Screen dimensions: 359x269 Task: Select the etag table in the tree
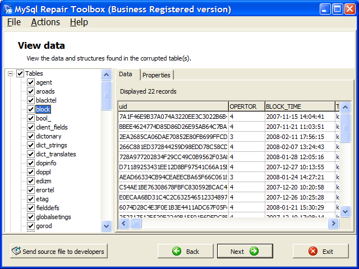(42, 199)
